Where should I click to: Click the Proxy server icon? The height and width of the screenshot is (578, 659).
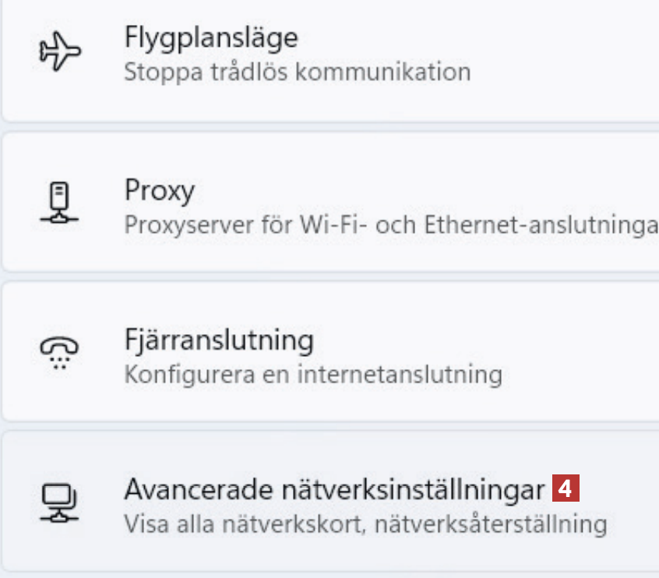tap(60, 204)
